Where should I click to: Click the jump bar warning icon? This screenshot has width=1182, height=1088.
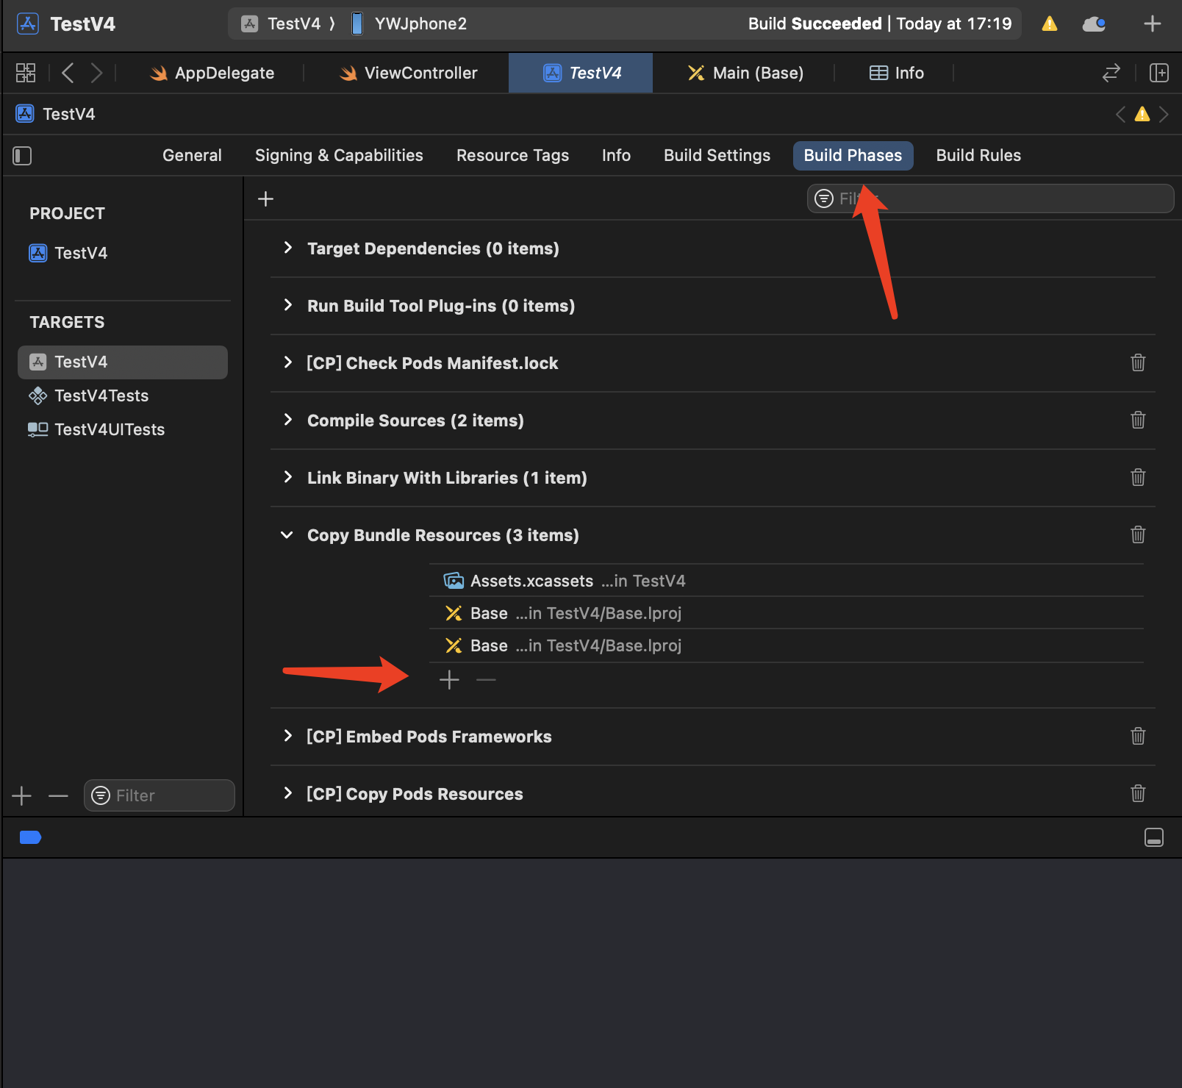(1142, 114)
